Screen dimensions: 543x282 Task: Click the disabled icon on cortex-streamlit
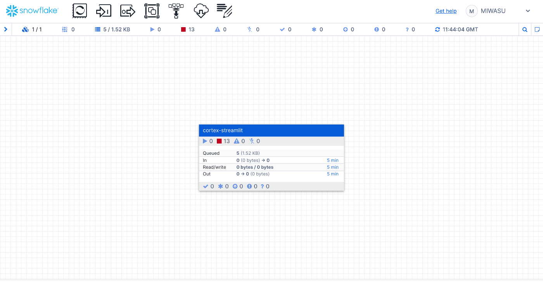click(252, 141)
